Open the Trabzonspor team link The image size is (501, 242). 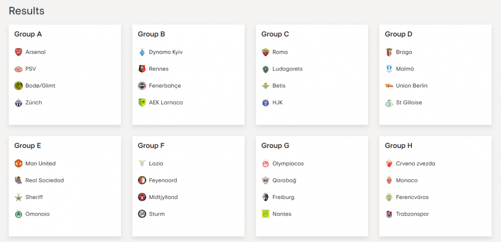pyautogui.click(x=412, y=214)
